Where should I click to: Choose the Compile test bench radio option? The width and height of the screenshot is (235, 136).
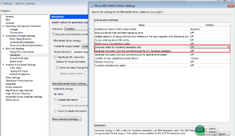click(55, 100)
